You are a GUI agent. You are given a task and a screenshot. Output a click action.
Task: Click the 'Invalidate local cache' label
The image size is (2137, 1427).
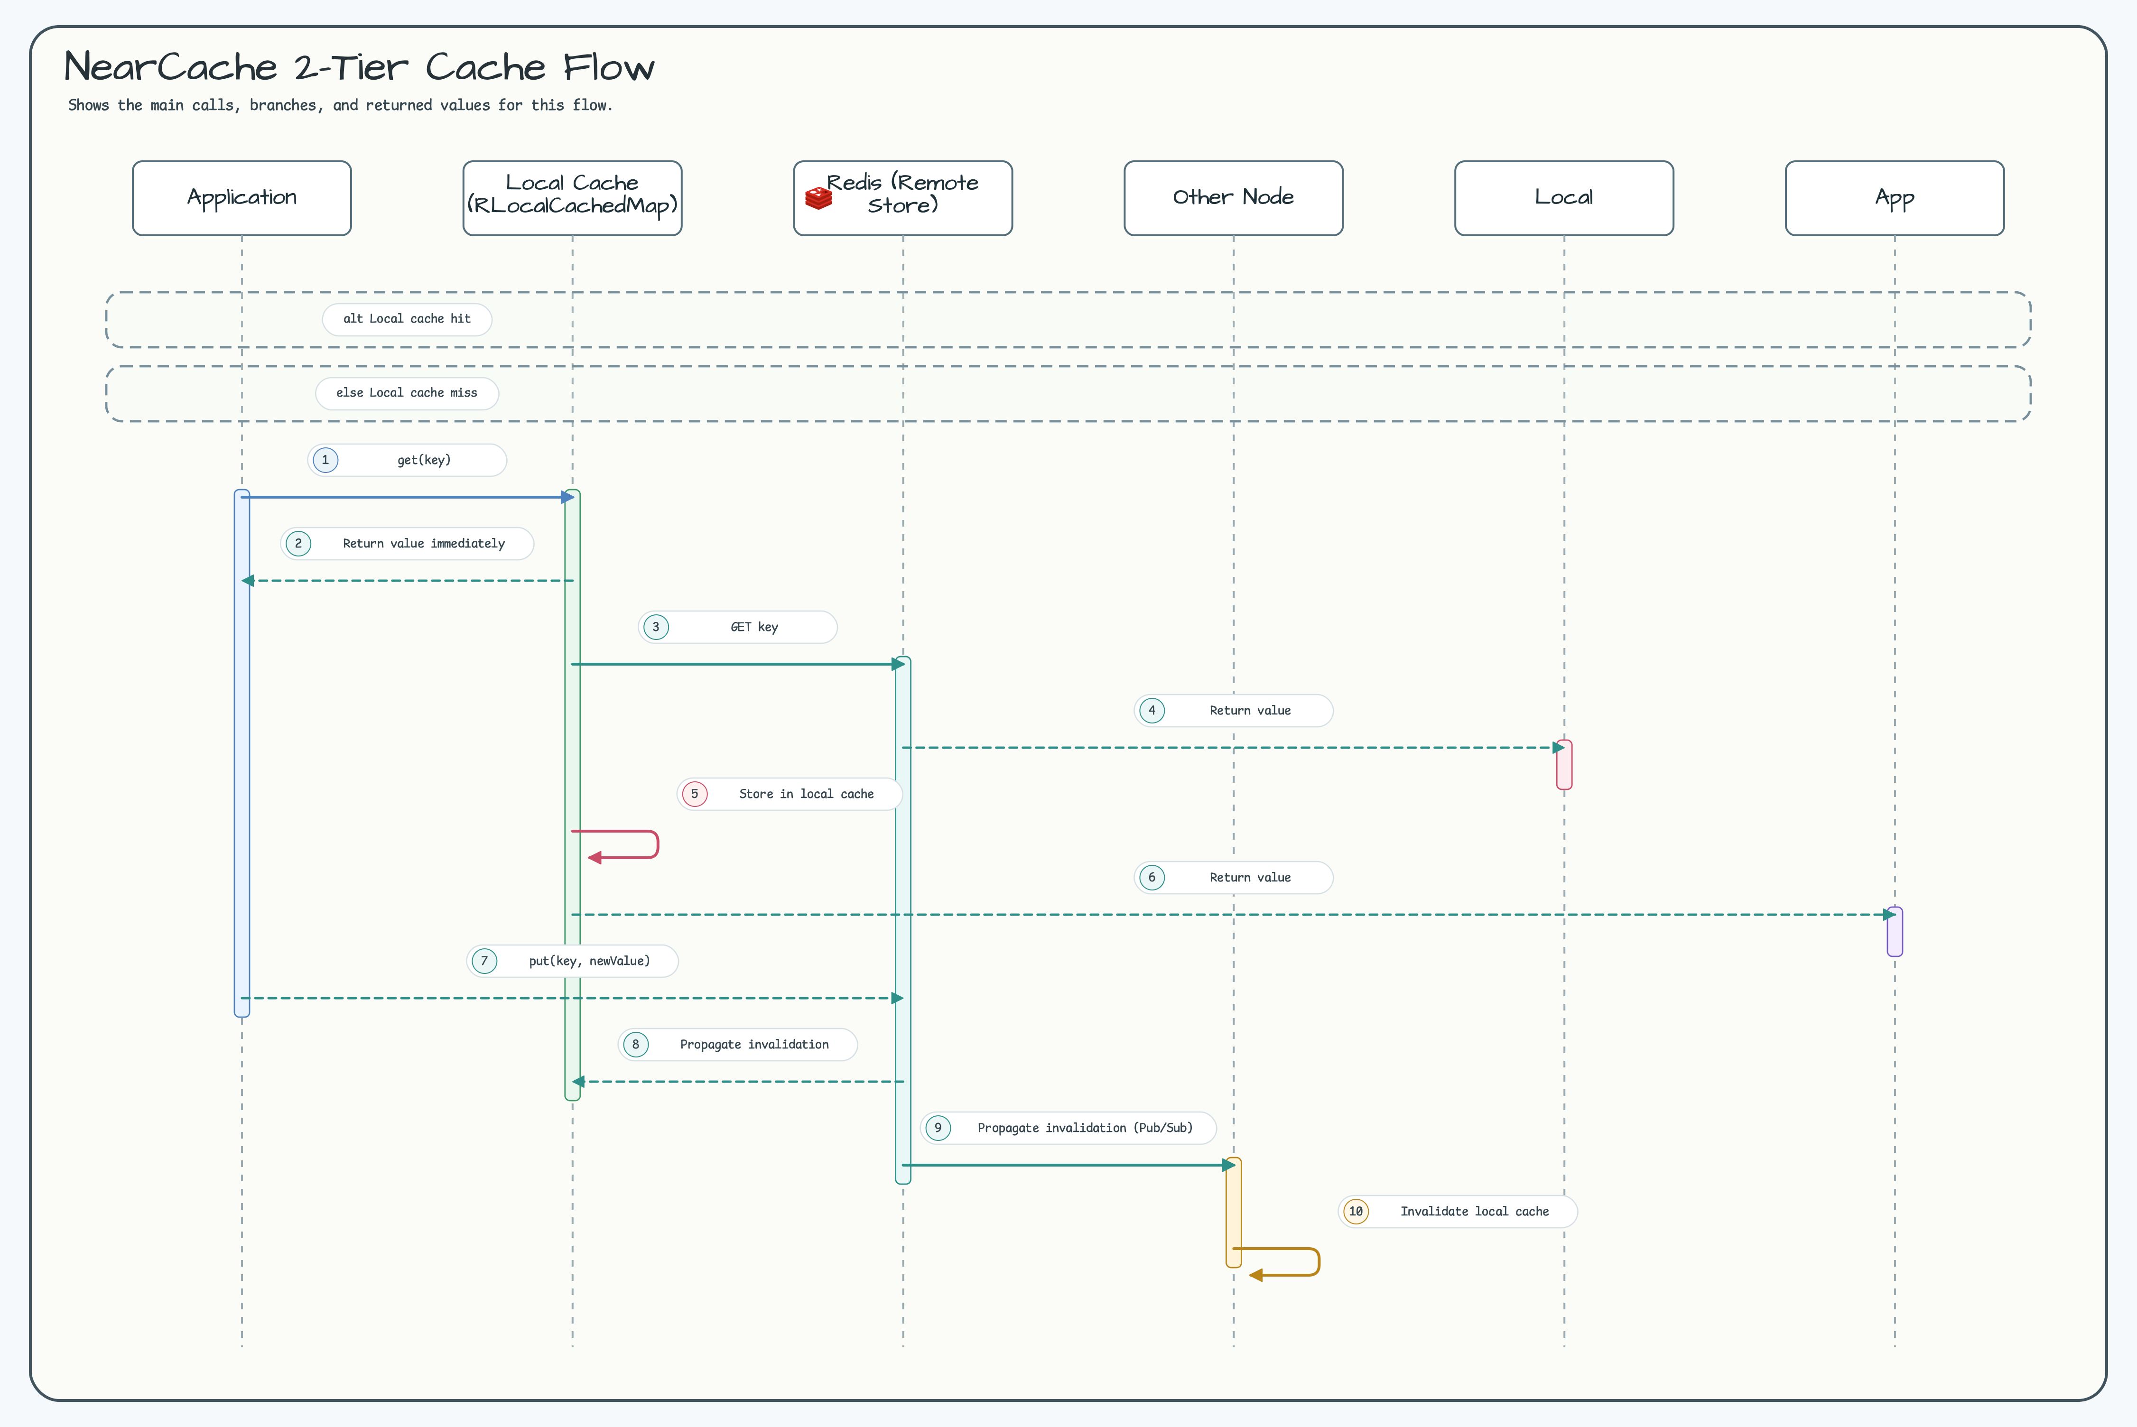pos(1457,1212)
